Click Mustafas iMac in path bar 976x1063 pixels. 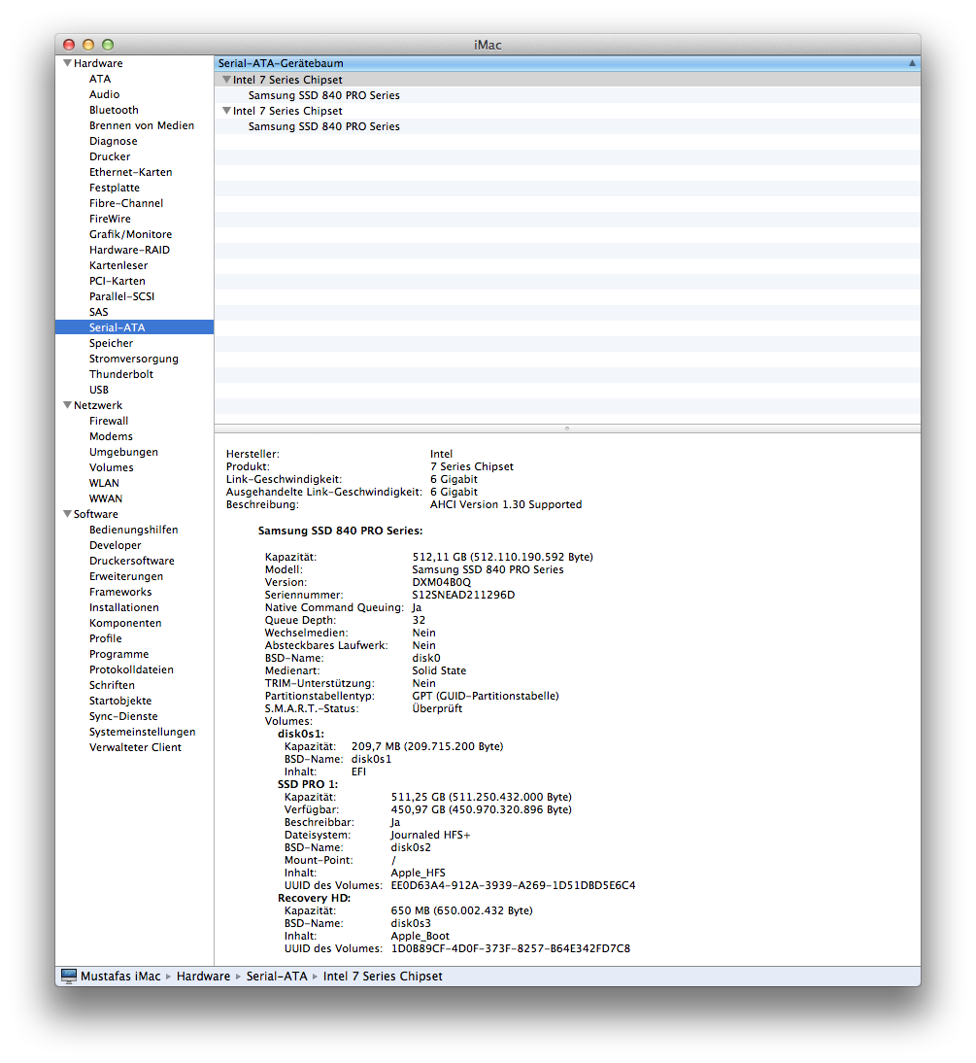pyautogui.click(x=120, y=977)
